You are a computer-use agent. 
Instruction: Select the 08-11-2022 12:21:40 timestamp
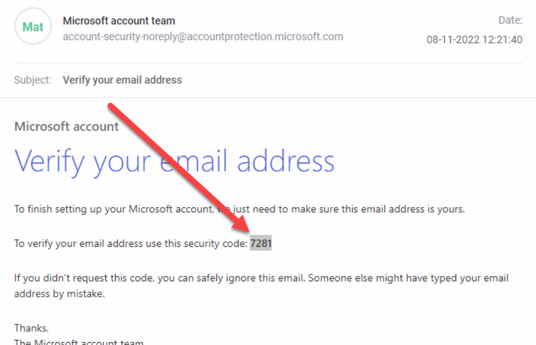[474, 40]
